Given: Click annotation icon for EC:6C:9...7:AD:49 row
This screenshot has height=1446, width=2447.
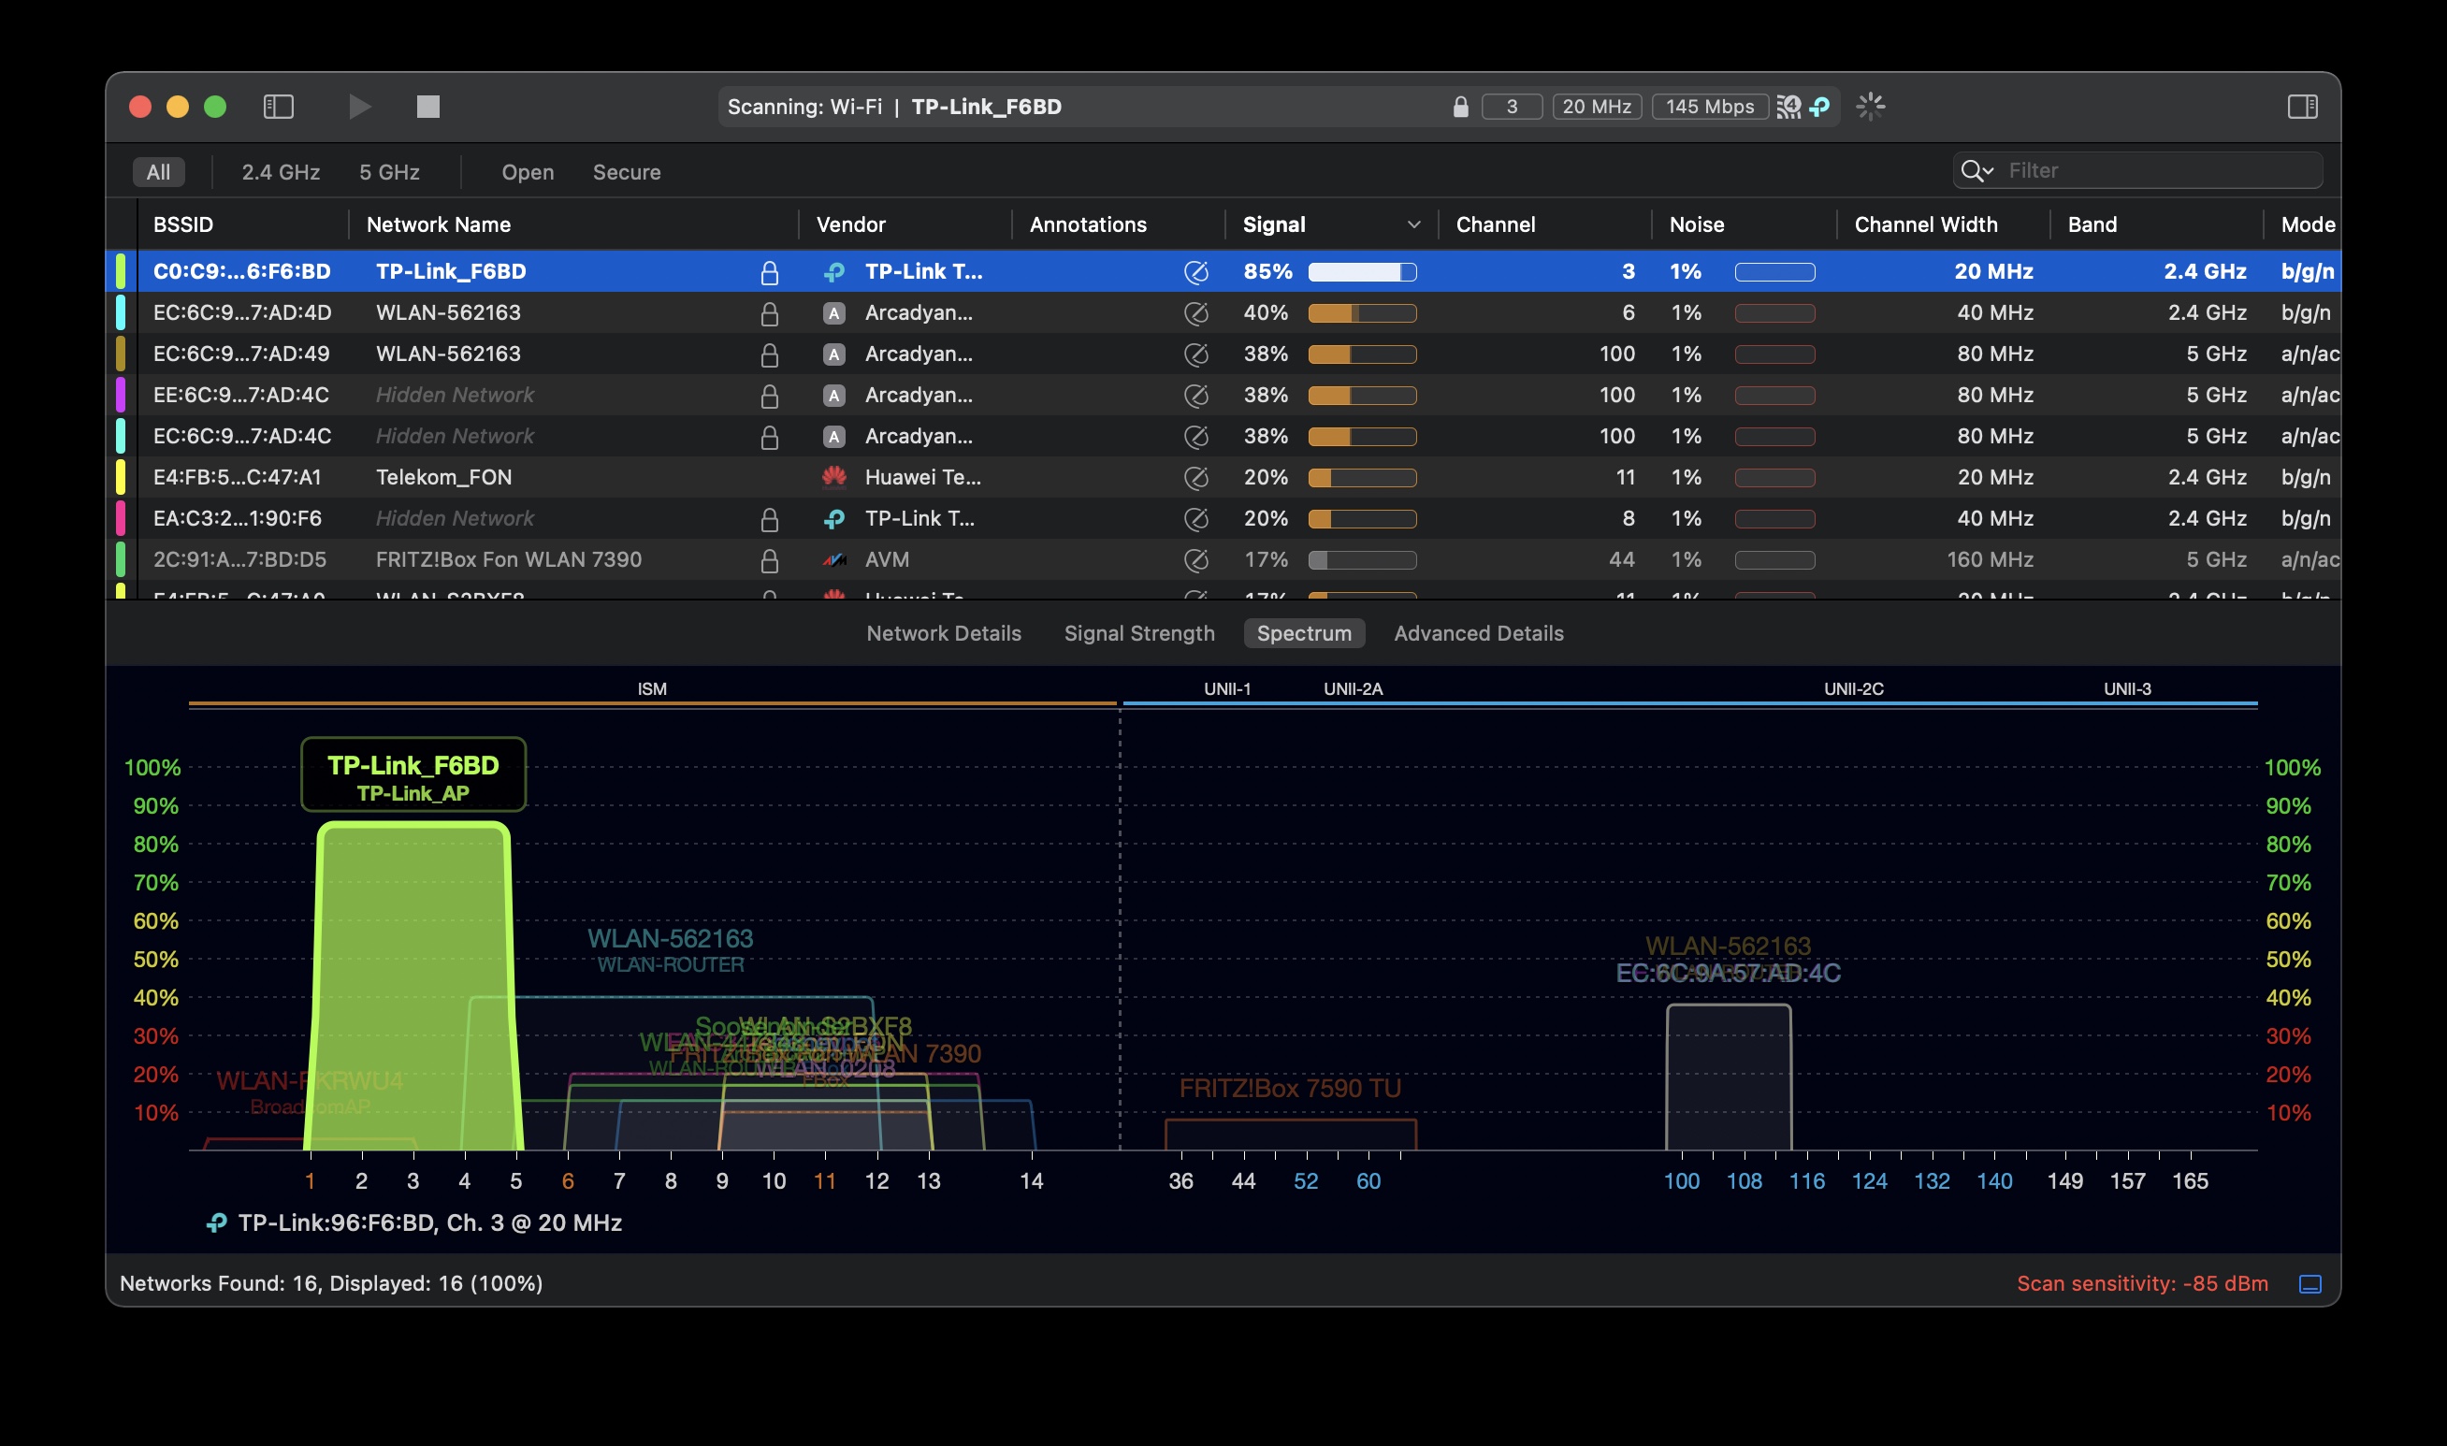Looking at the screenshot, I should [x=1195, y=354].
